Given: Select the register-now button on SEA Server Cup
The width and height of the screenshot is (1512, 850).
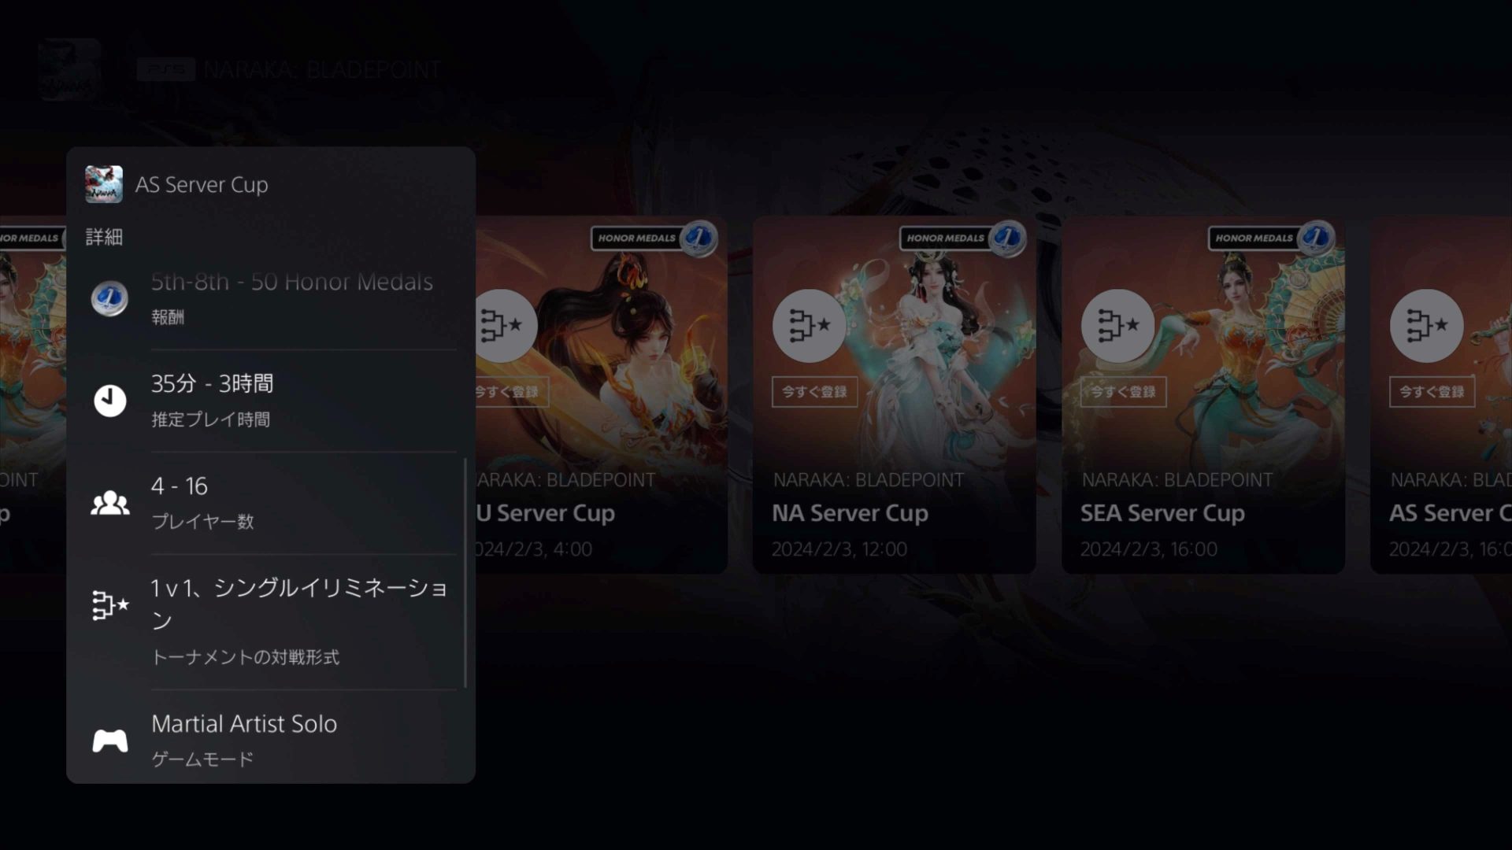Looking at the screenshot, I should (1123, 391).
